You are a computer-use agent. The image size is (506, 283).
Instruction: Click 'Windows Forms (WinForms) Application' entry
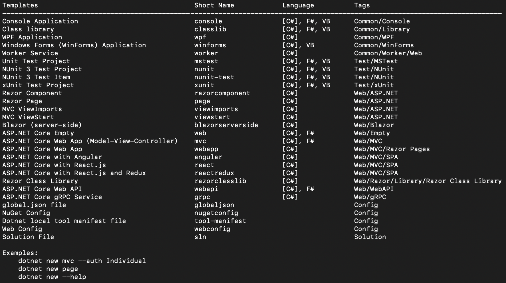pos(74,45)
